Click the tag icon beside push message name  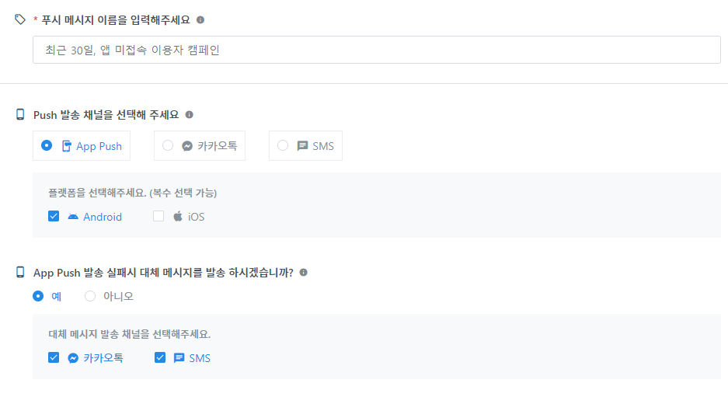click(x=20, y=19)
